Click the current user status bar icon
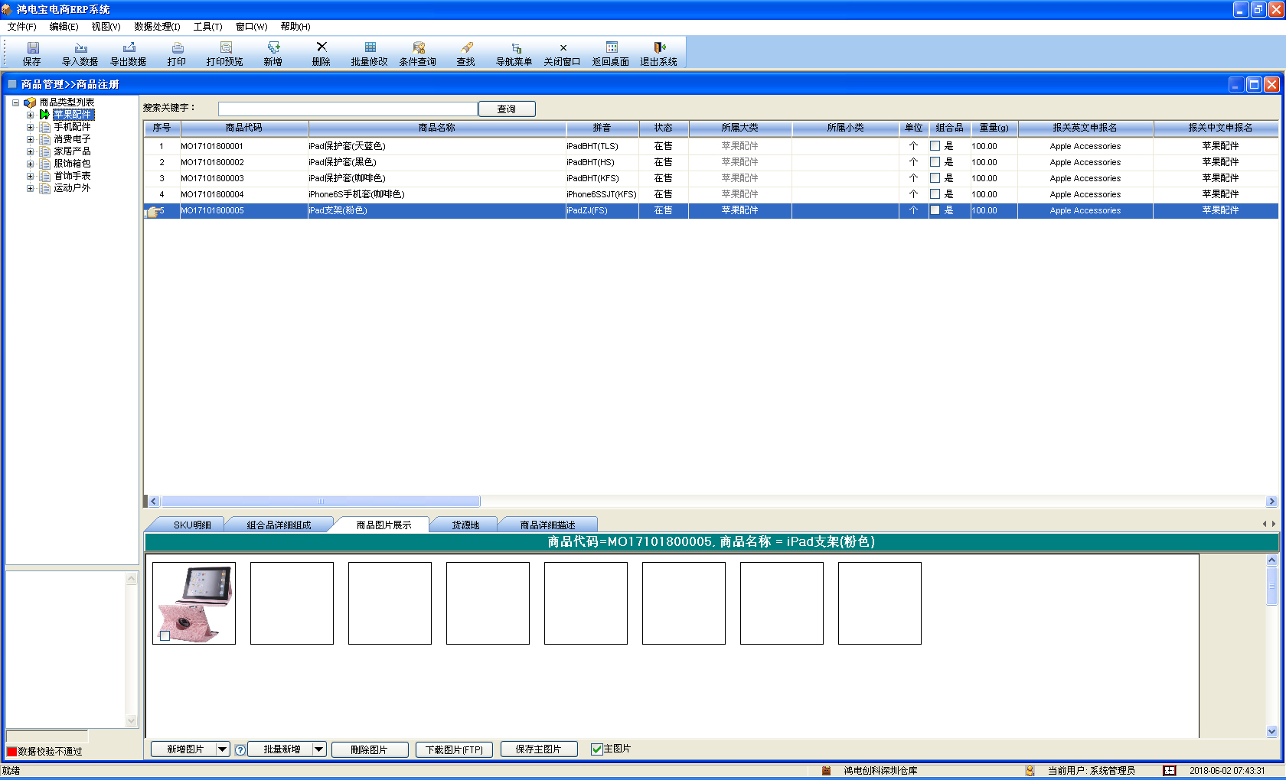1286x780 pixels. [1030, 771]
